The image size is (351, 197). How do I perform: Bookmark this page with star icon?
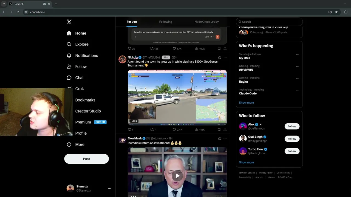coord(336,12)
